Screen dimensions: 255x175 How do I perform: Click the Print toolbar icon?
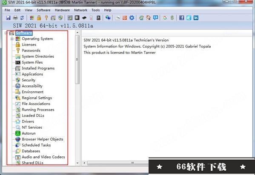click(15, 18)
